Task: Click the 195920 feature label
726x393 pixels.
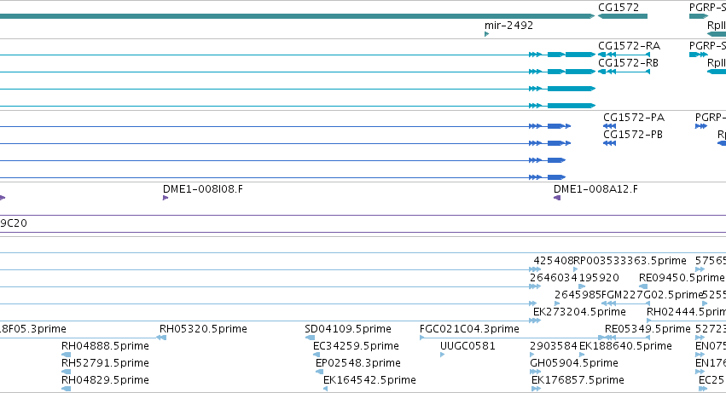Action: click(x=598, y=278)
